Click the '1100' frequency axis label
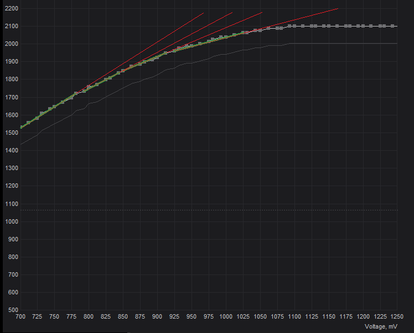The image size is (414, 333). [x=12, y=204]
